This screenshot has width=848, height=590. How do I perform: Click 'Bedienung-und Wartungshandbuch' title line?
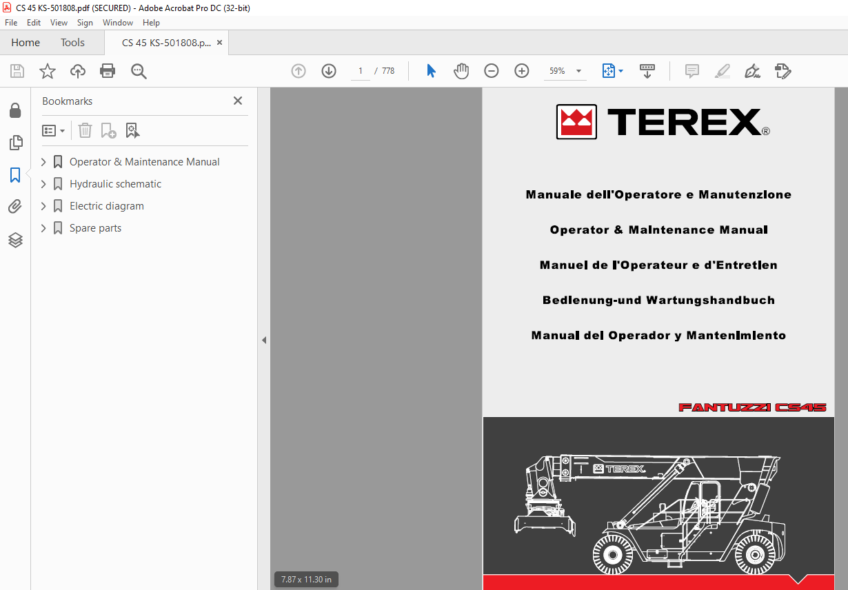click(x=658, y=300)
